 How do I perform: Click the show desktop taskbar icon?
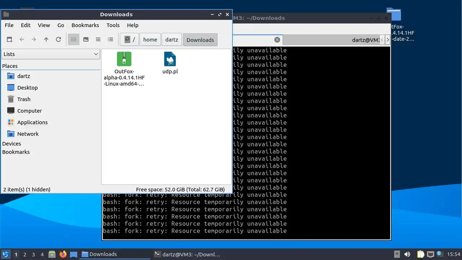tap(74, 255)
